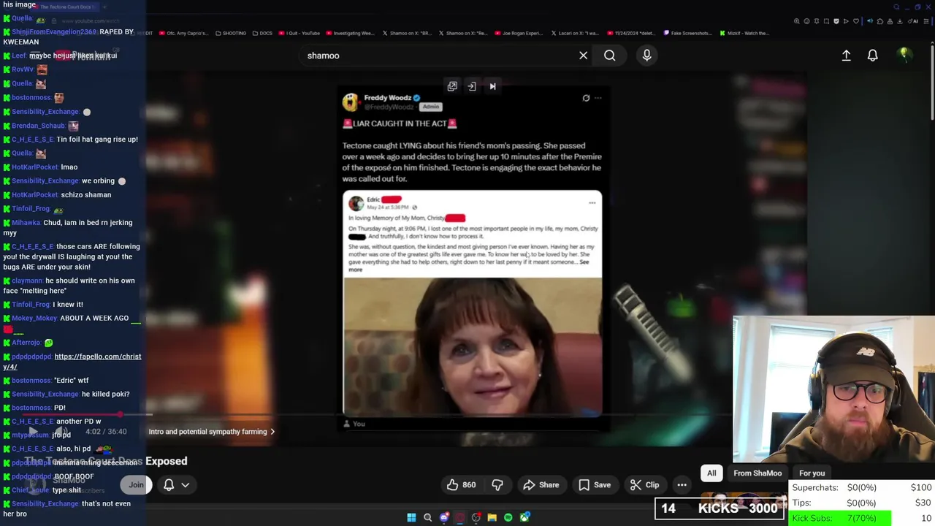This screenshot has height=526, width=935.
Task: Open Discord from the taskbar
Action: coord(444,517)
